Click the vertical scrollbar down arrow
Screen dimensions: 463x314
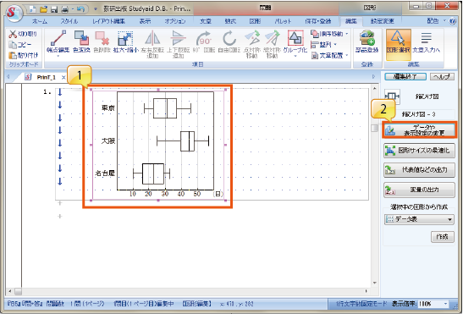pyautogui.click(x=374, y=283)
